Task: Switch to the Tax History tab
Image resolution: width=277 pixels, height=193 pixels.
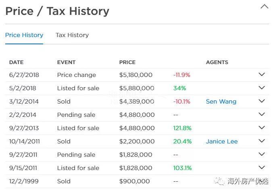Action: (72, 35)
